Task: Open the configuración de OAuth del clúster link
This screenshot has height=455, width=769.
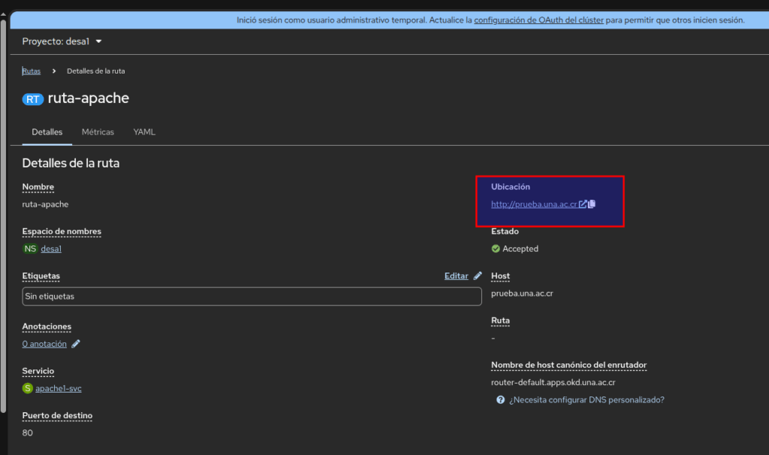Action: [538, 20]
